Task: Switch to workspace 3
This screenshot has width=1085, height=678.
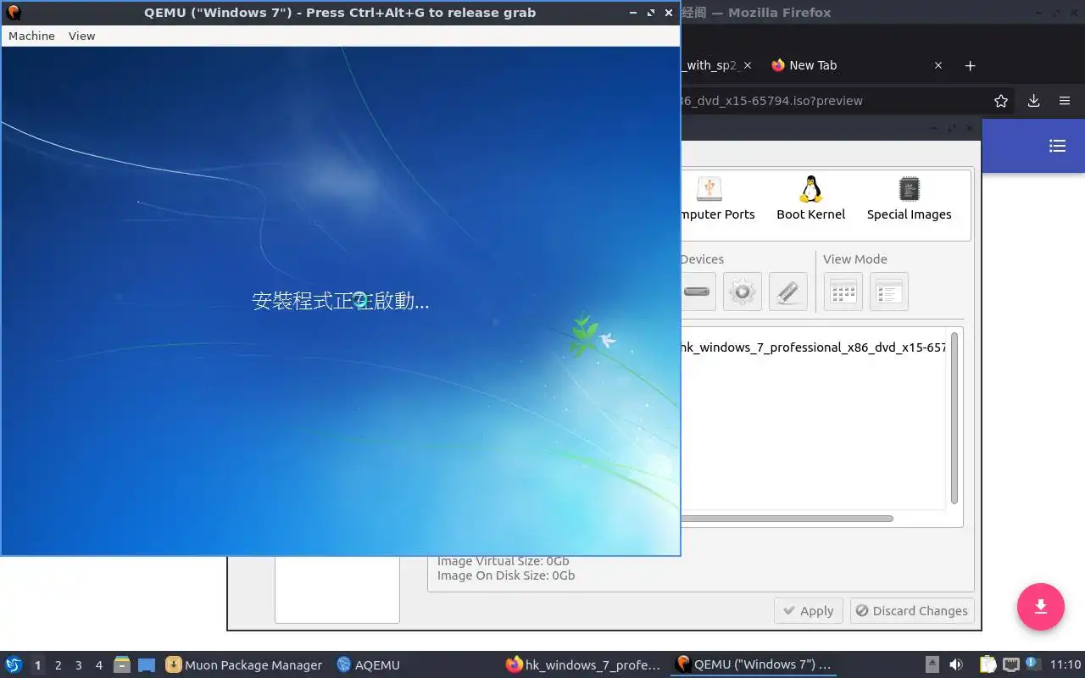Action: click(x=78, y=665)
